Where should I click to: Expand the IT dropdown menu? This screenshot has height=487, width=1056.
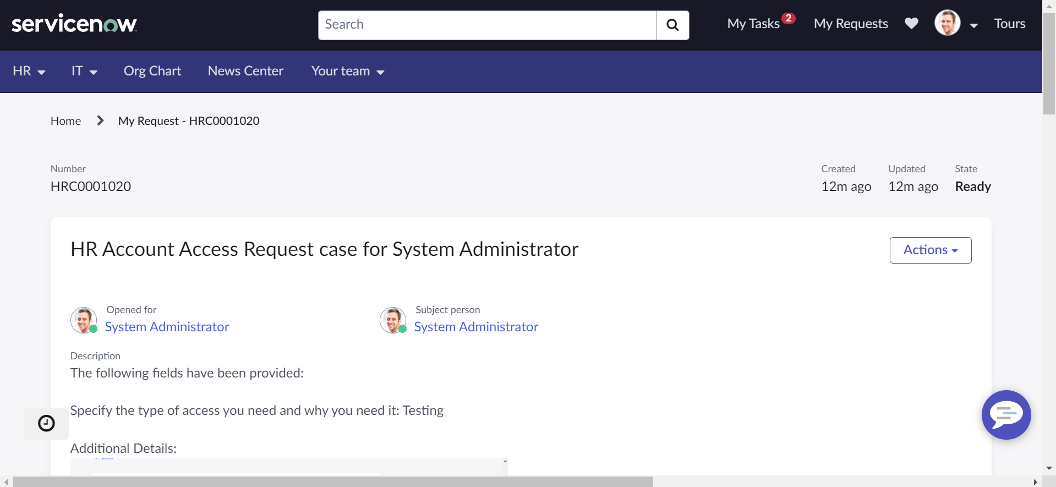tap(84, 72)
